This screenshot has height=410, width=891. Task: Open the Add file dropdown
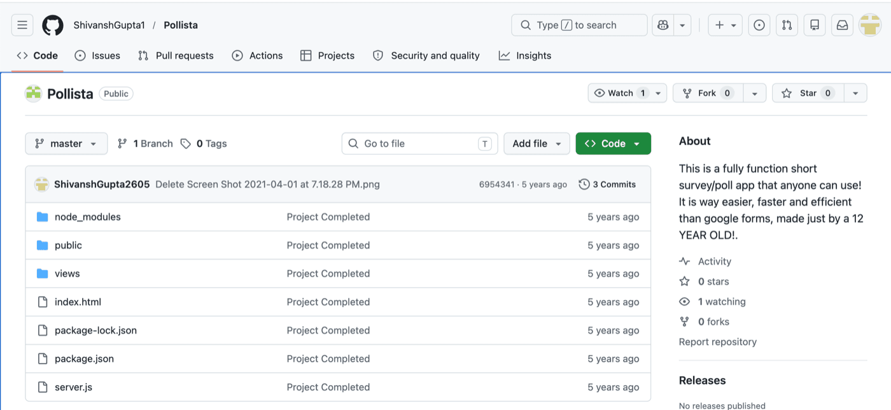pos(537,143)
